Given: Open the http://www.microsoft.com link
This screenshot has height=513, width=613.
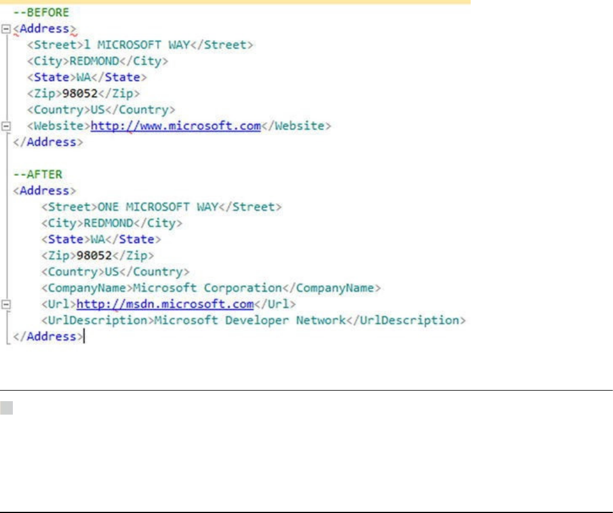Looking at the screenshot, I should point(176,126).
